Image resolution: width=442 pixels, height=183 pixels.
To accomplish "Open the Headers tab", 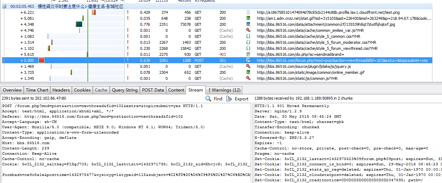I will tap(61, 90).
